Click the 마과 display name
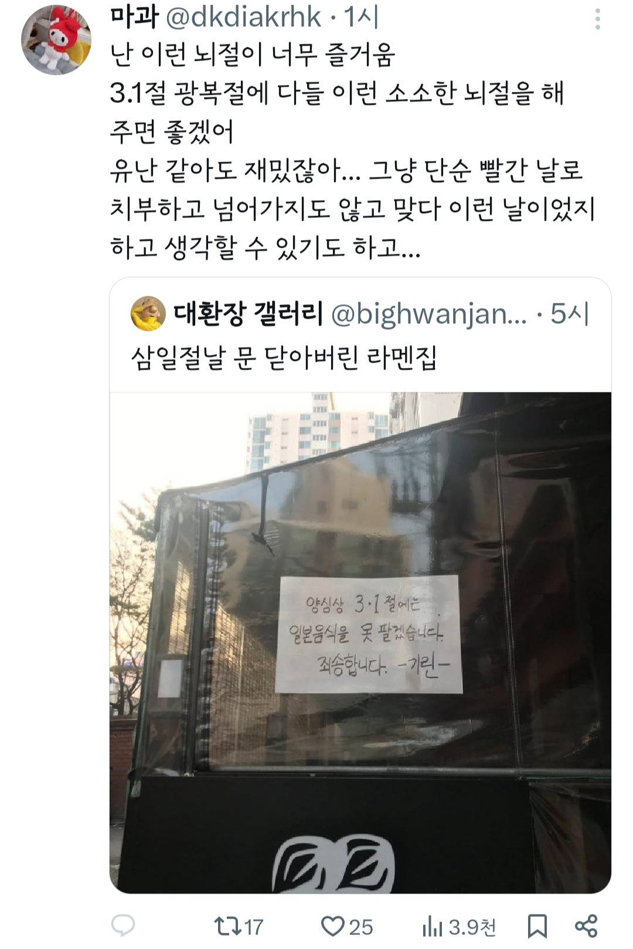This screenshot has width=633, height=949. pos(134,18)
